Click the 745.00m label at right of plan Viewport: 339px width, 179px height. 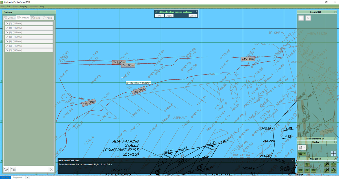[x=247, y=59]
